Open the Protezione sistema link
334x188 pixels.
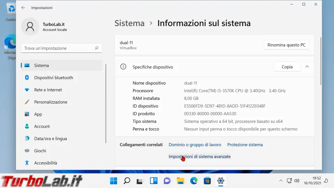coord(245,145)
